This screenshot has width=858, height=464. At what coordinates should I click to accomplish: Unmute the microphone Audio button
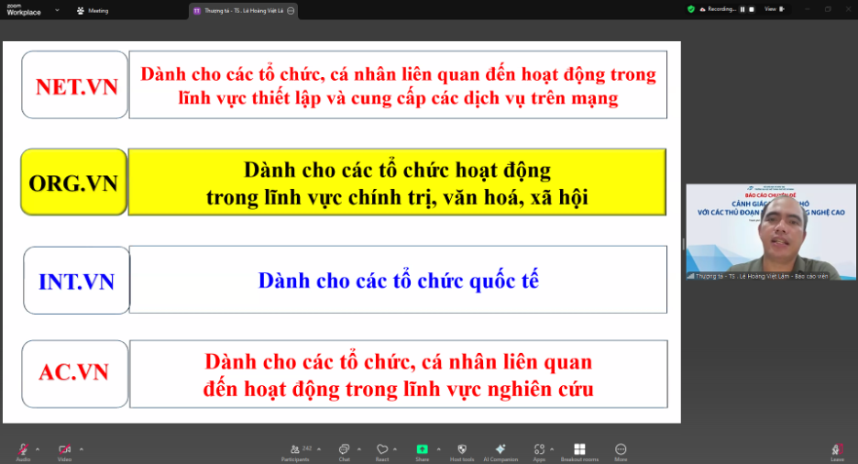22,449
